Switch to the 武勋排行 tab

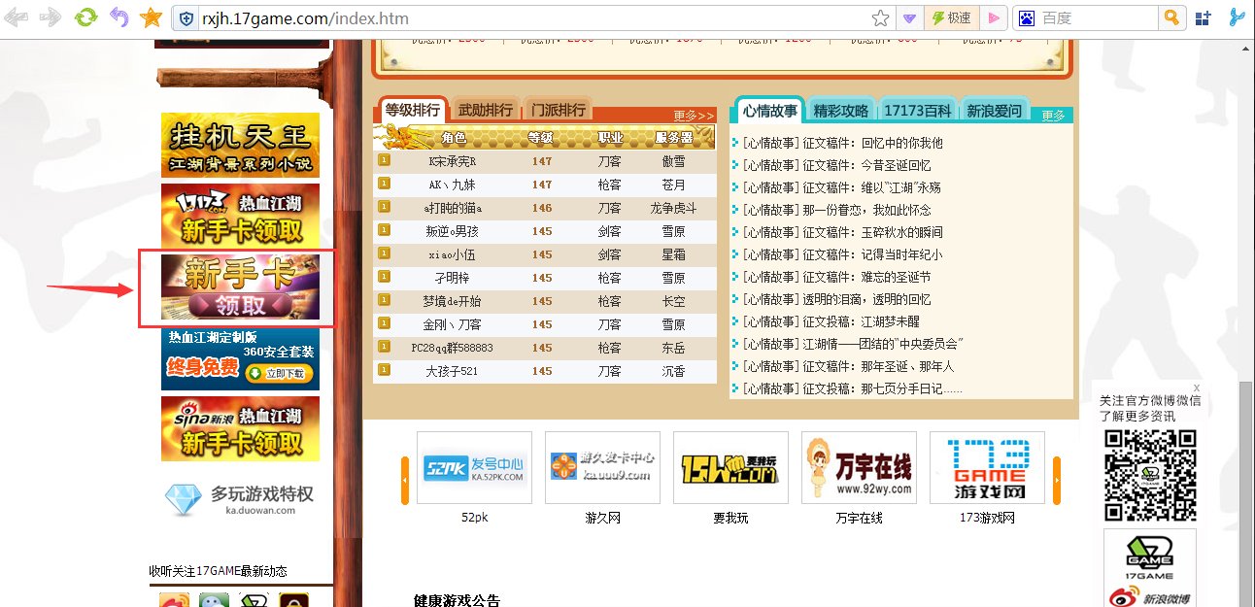485,111
